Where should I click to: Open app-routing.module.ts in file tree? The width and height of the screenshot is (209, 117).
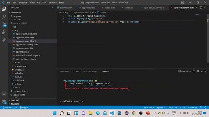point(26,34)
